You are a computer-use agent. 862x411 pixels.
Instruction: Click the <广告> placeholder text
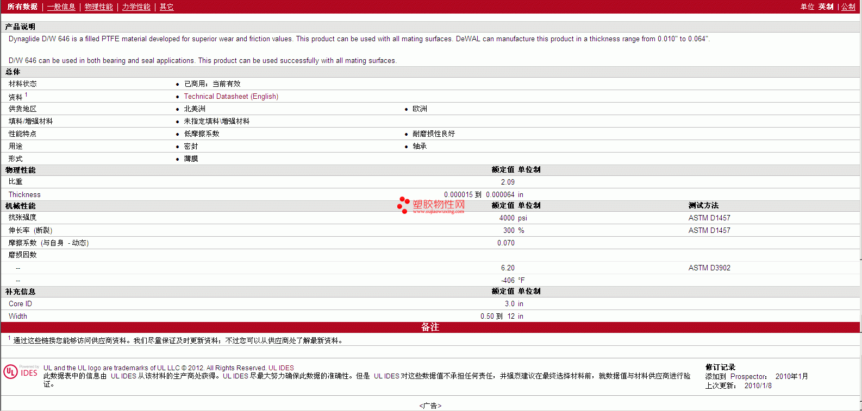click(430, 406)
